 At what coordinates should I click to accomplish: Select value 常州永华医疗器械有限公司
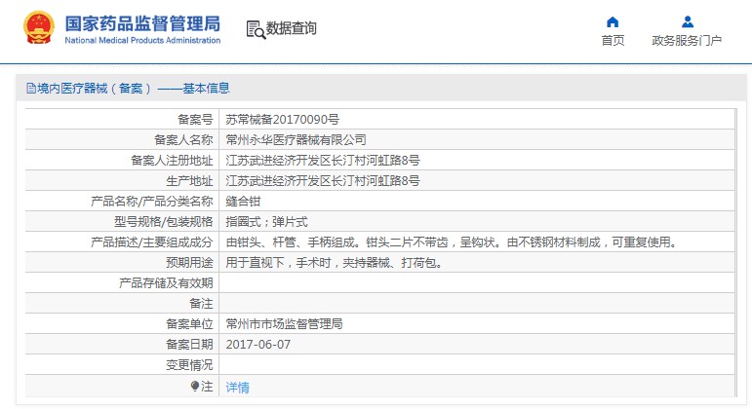click(x=296, y=140)
